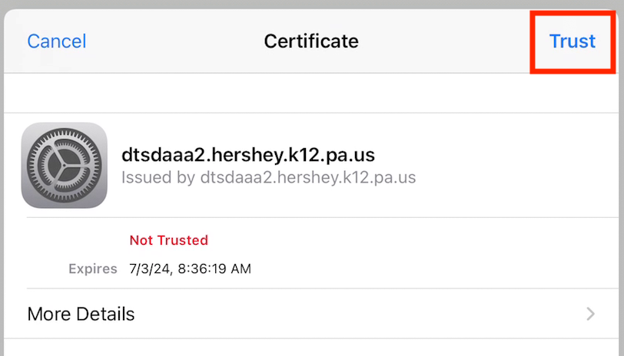Click the chevron arrow beside More Details

click(x=590, y=314)
